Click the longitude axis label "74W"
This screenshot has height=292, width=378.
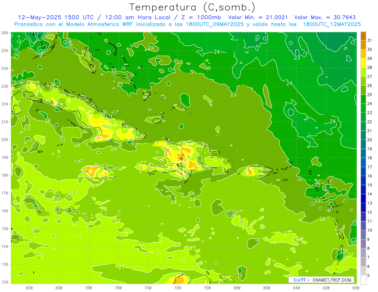coord(148,288)
